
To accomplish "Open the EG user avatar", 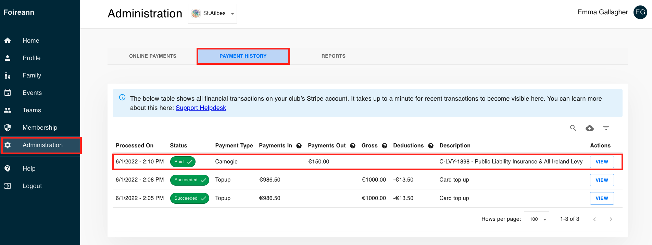I will tap(640, 12).
